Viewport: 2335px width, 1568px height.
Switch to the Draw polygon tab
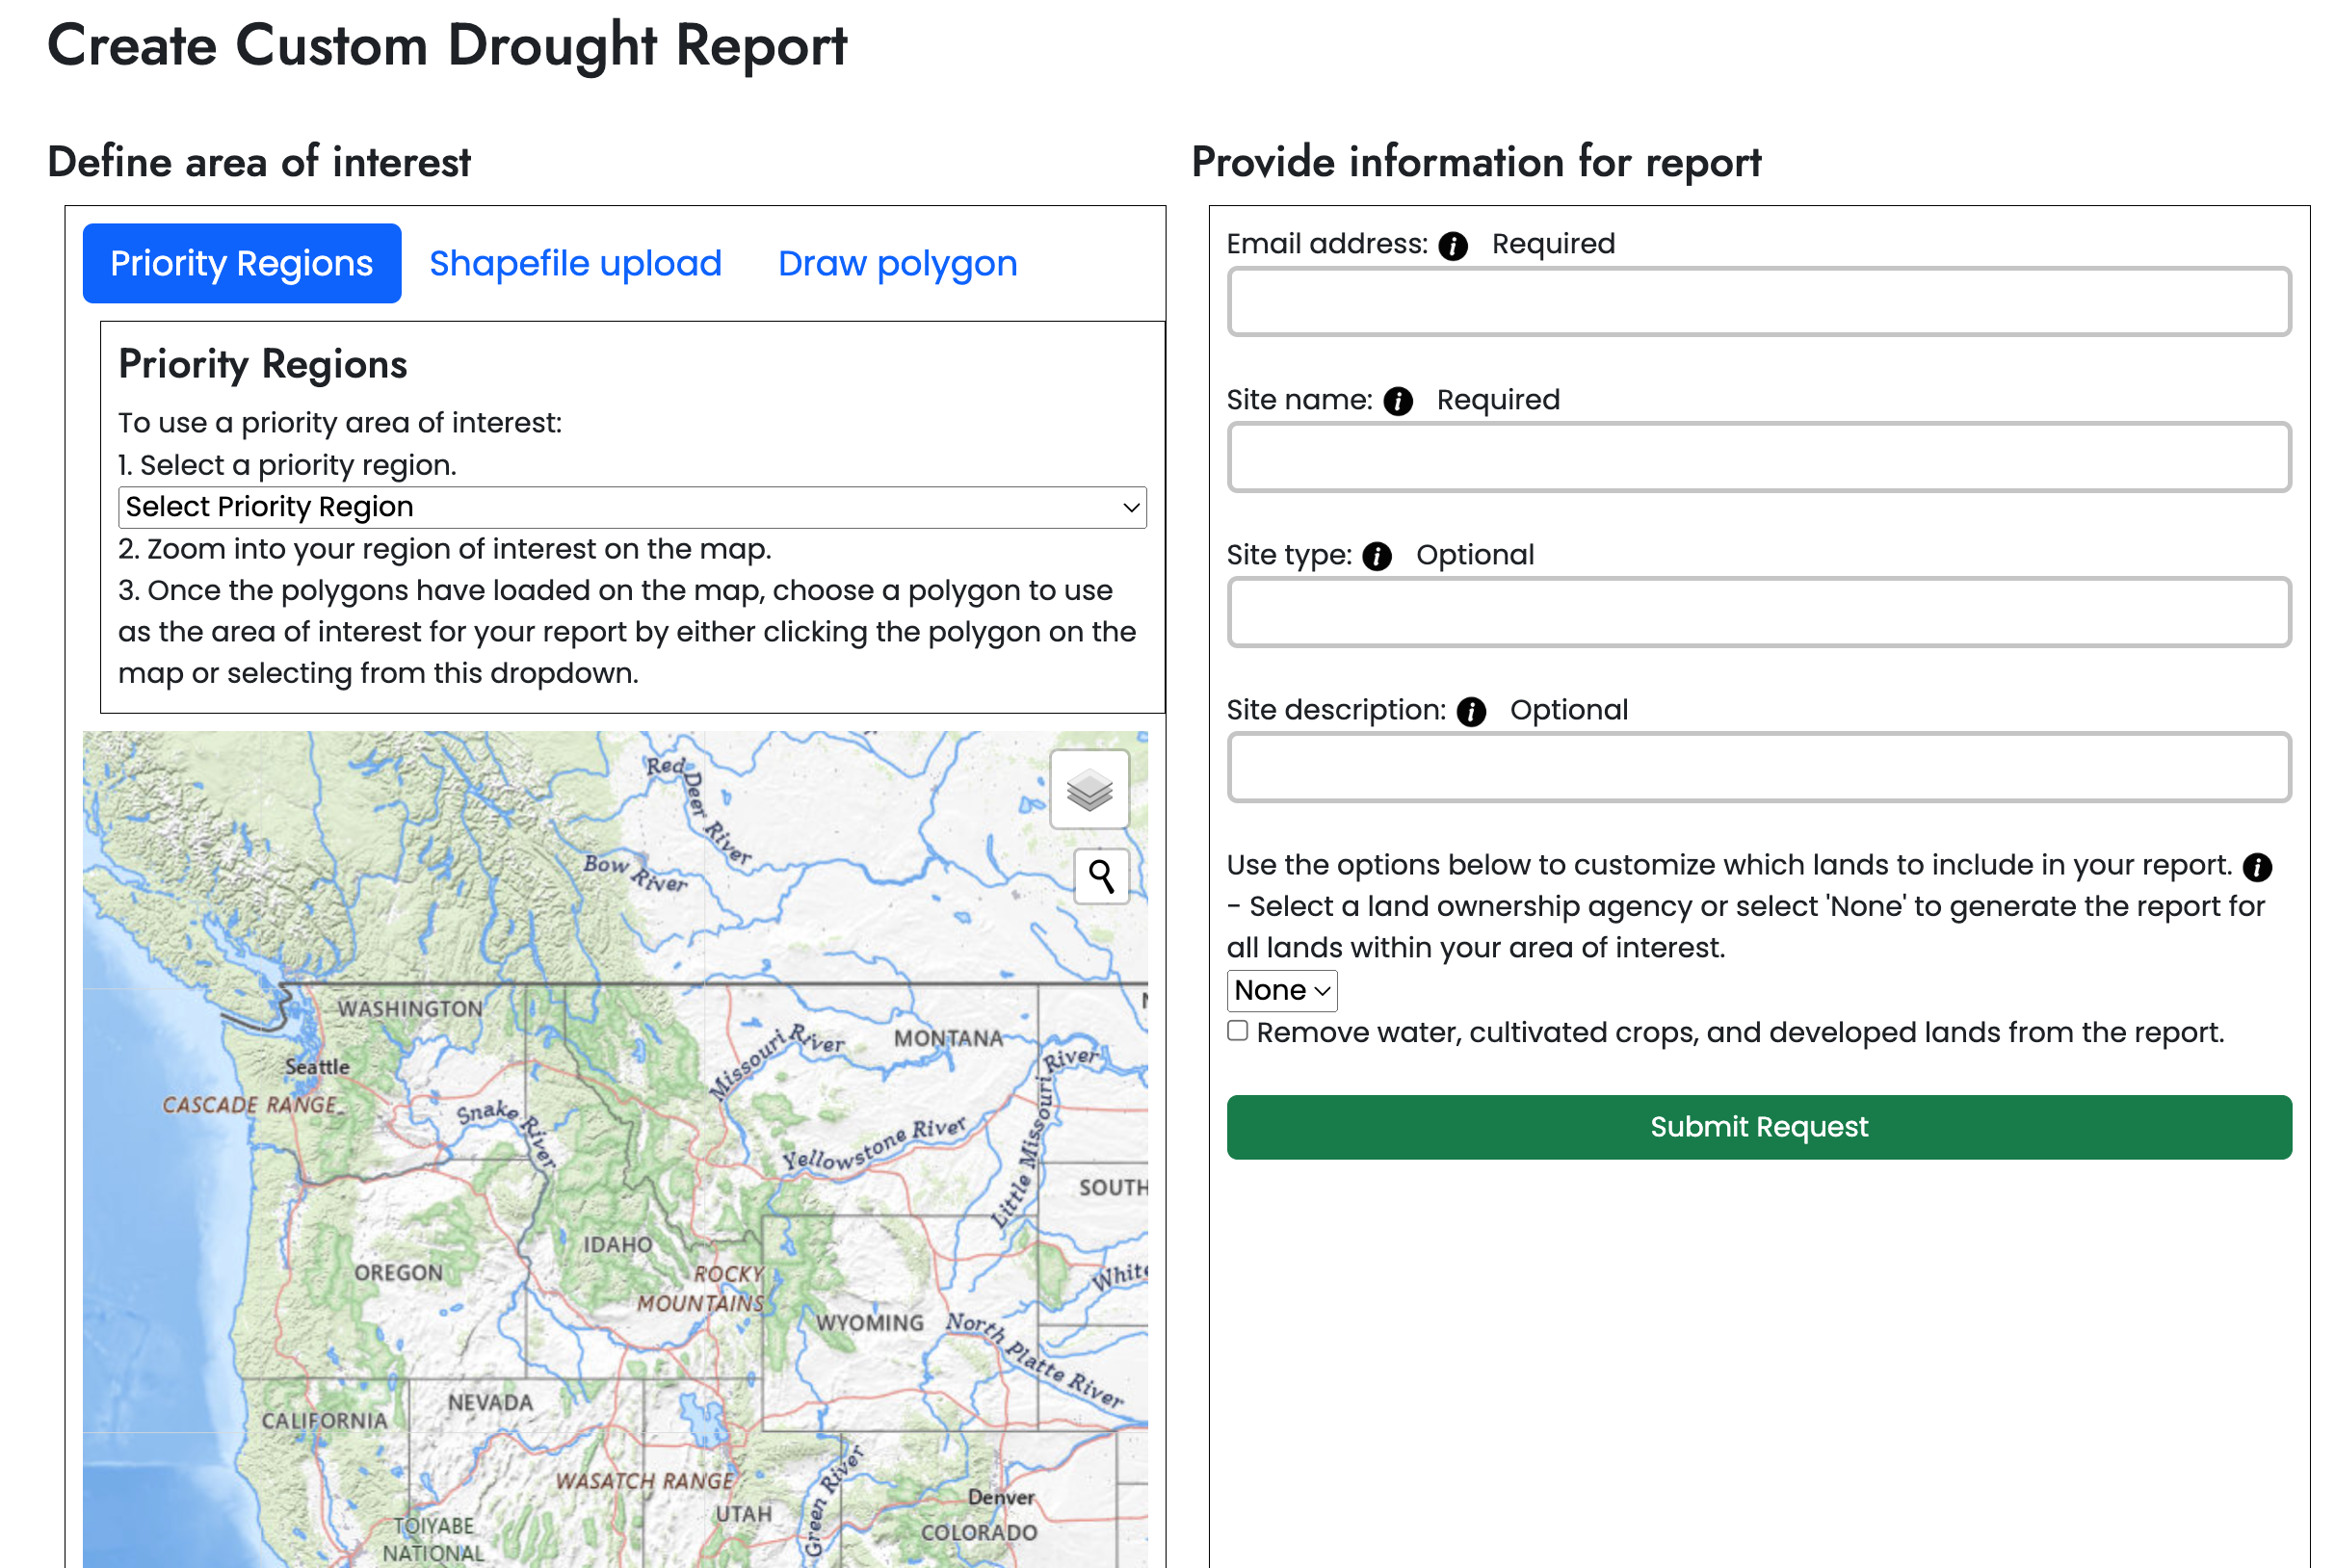pyautogui.click(x=897, y=264)
